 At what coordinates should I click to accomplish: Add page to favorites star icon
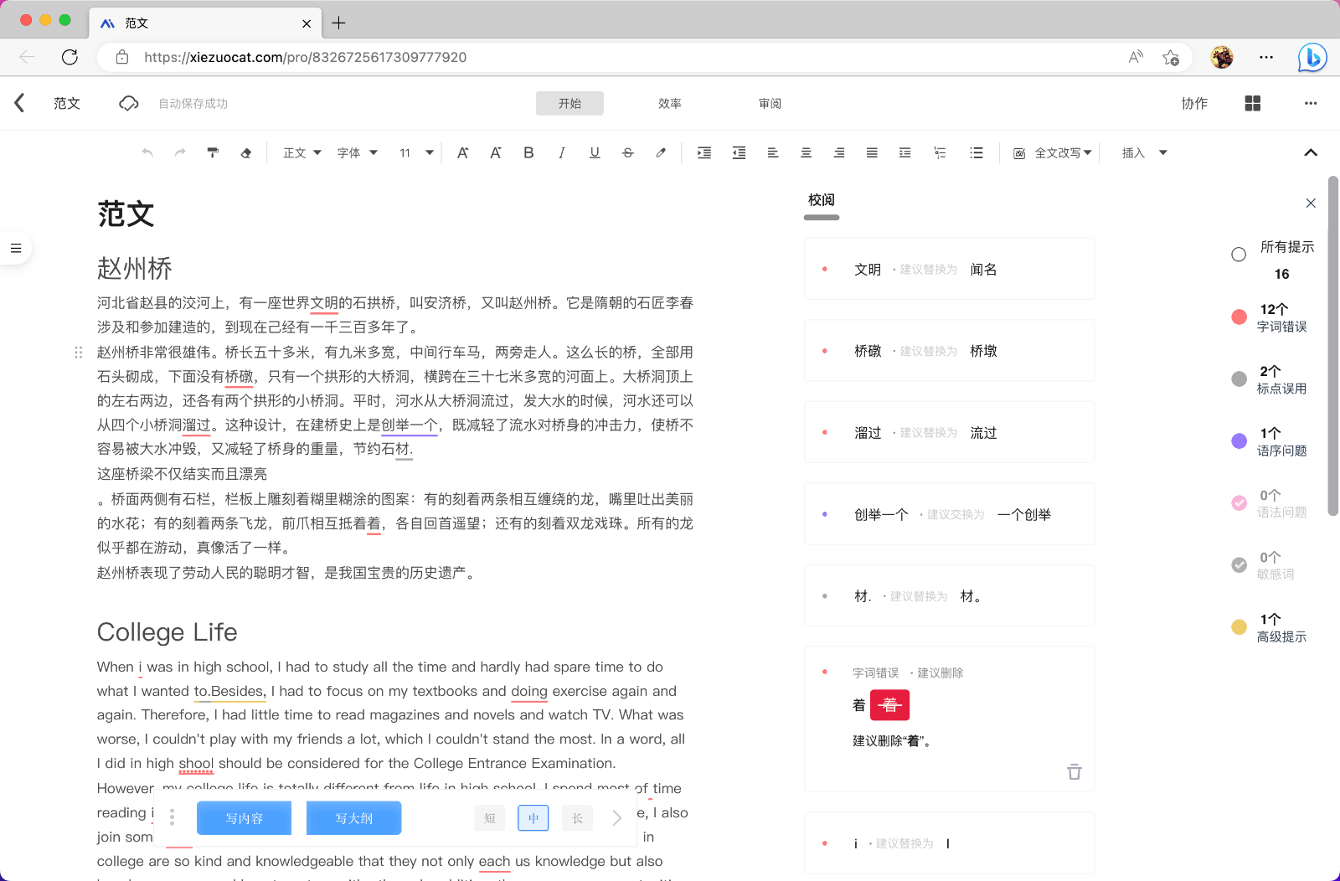[1171, 57]
